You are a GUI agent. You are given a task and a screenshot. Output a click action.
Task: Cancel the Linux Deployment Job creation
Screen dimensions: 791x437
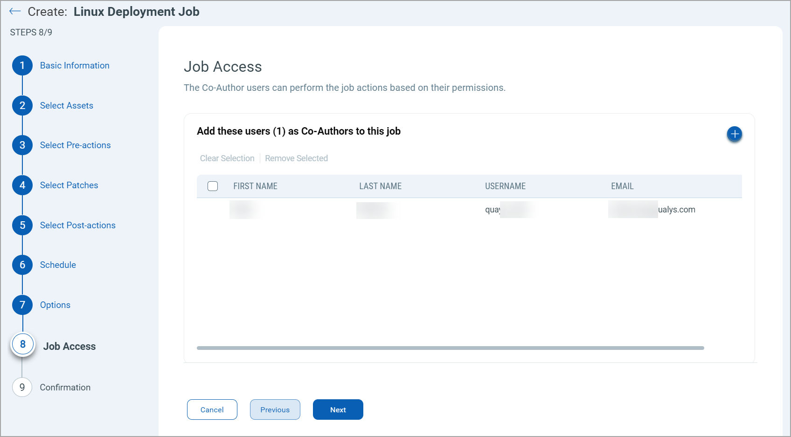tap(212, 410)
